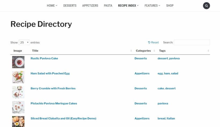This screenshot has height=127, width=220.
Task: Filter by the 'pavlova' tag on Rustic Pavlova Cake
Action: [174, 59]
